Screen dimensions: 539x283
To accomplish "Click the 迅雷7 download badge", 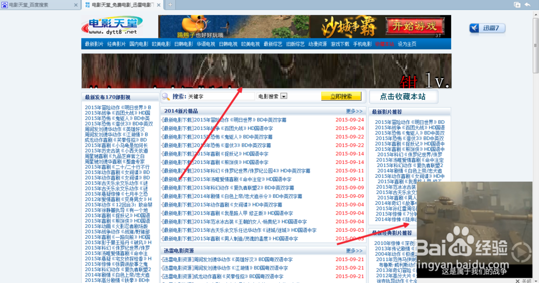I will pos(487,28).
